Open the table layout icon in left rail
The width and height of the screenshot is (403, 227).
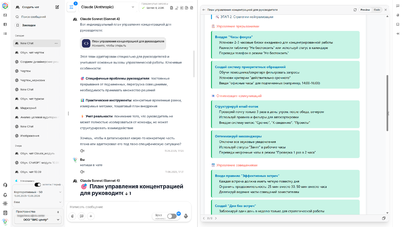pyautogui.click(x=5, y=24)
